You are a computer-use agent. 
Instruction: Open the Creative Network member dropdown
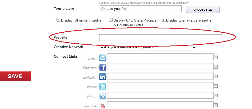(x=148, y=47)
